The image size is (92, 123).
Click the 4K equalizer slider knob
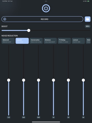click(83, 80)
